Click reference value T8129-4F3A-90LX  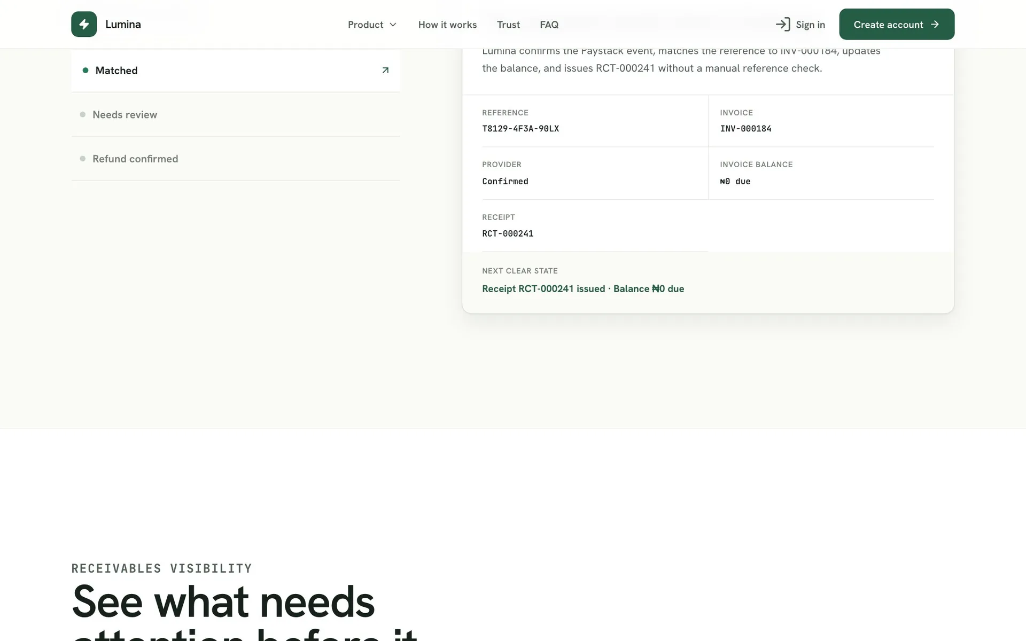(520, 129)
